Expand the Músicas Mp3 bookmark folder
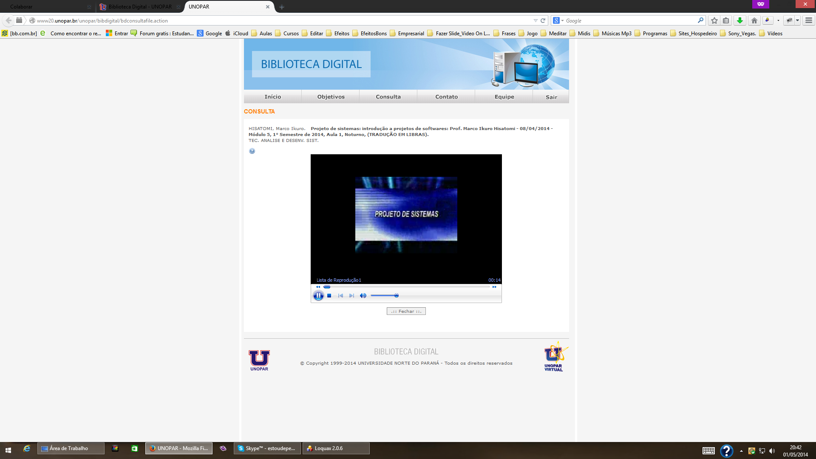 tap(612, 33)
